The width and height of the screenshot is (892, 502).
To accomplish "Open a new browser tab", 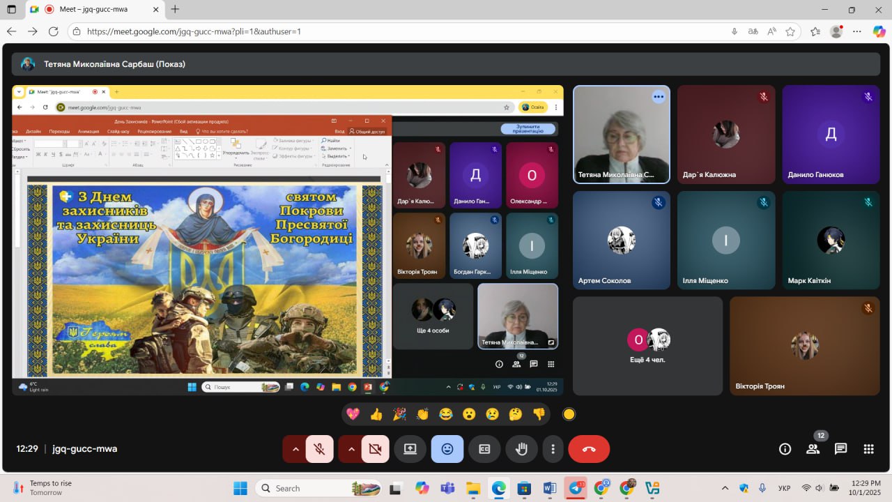I will (175, 9).
